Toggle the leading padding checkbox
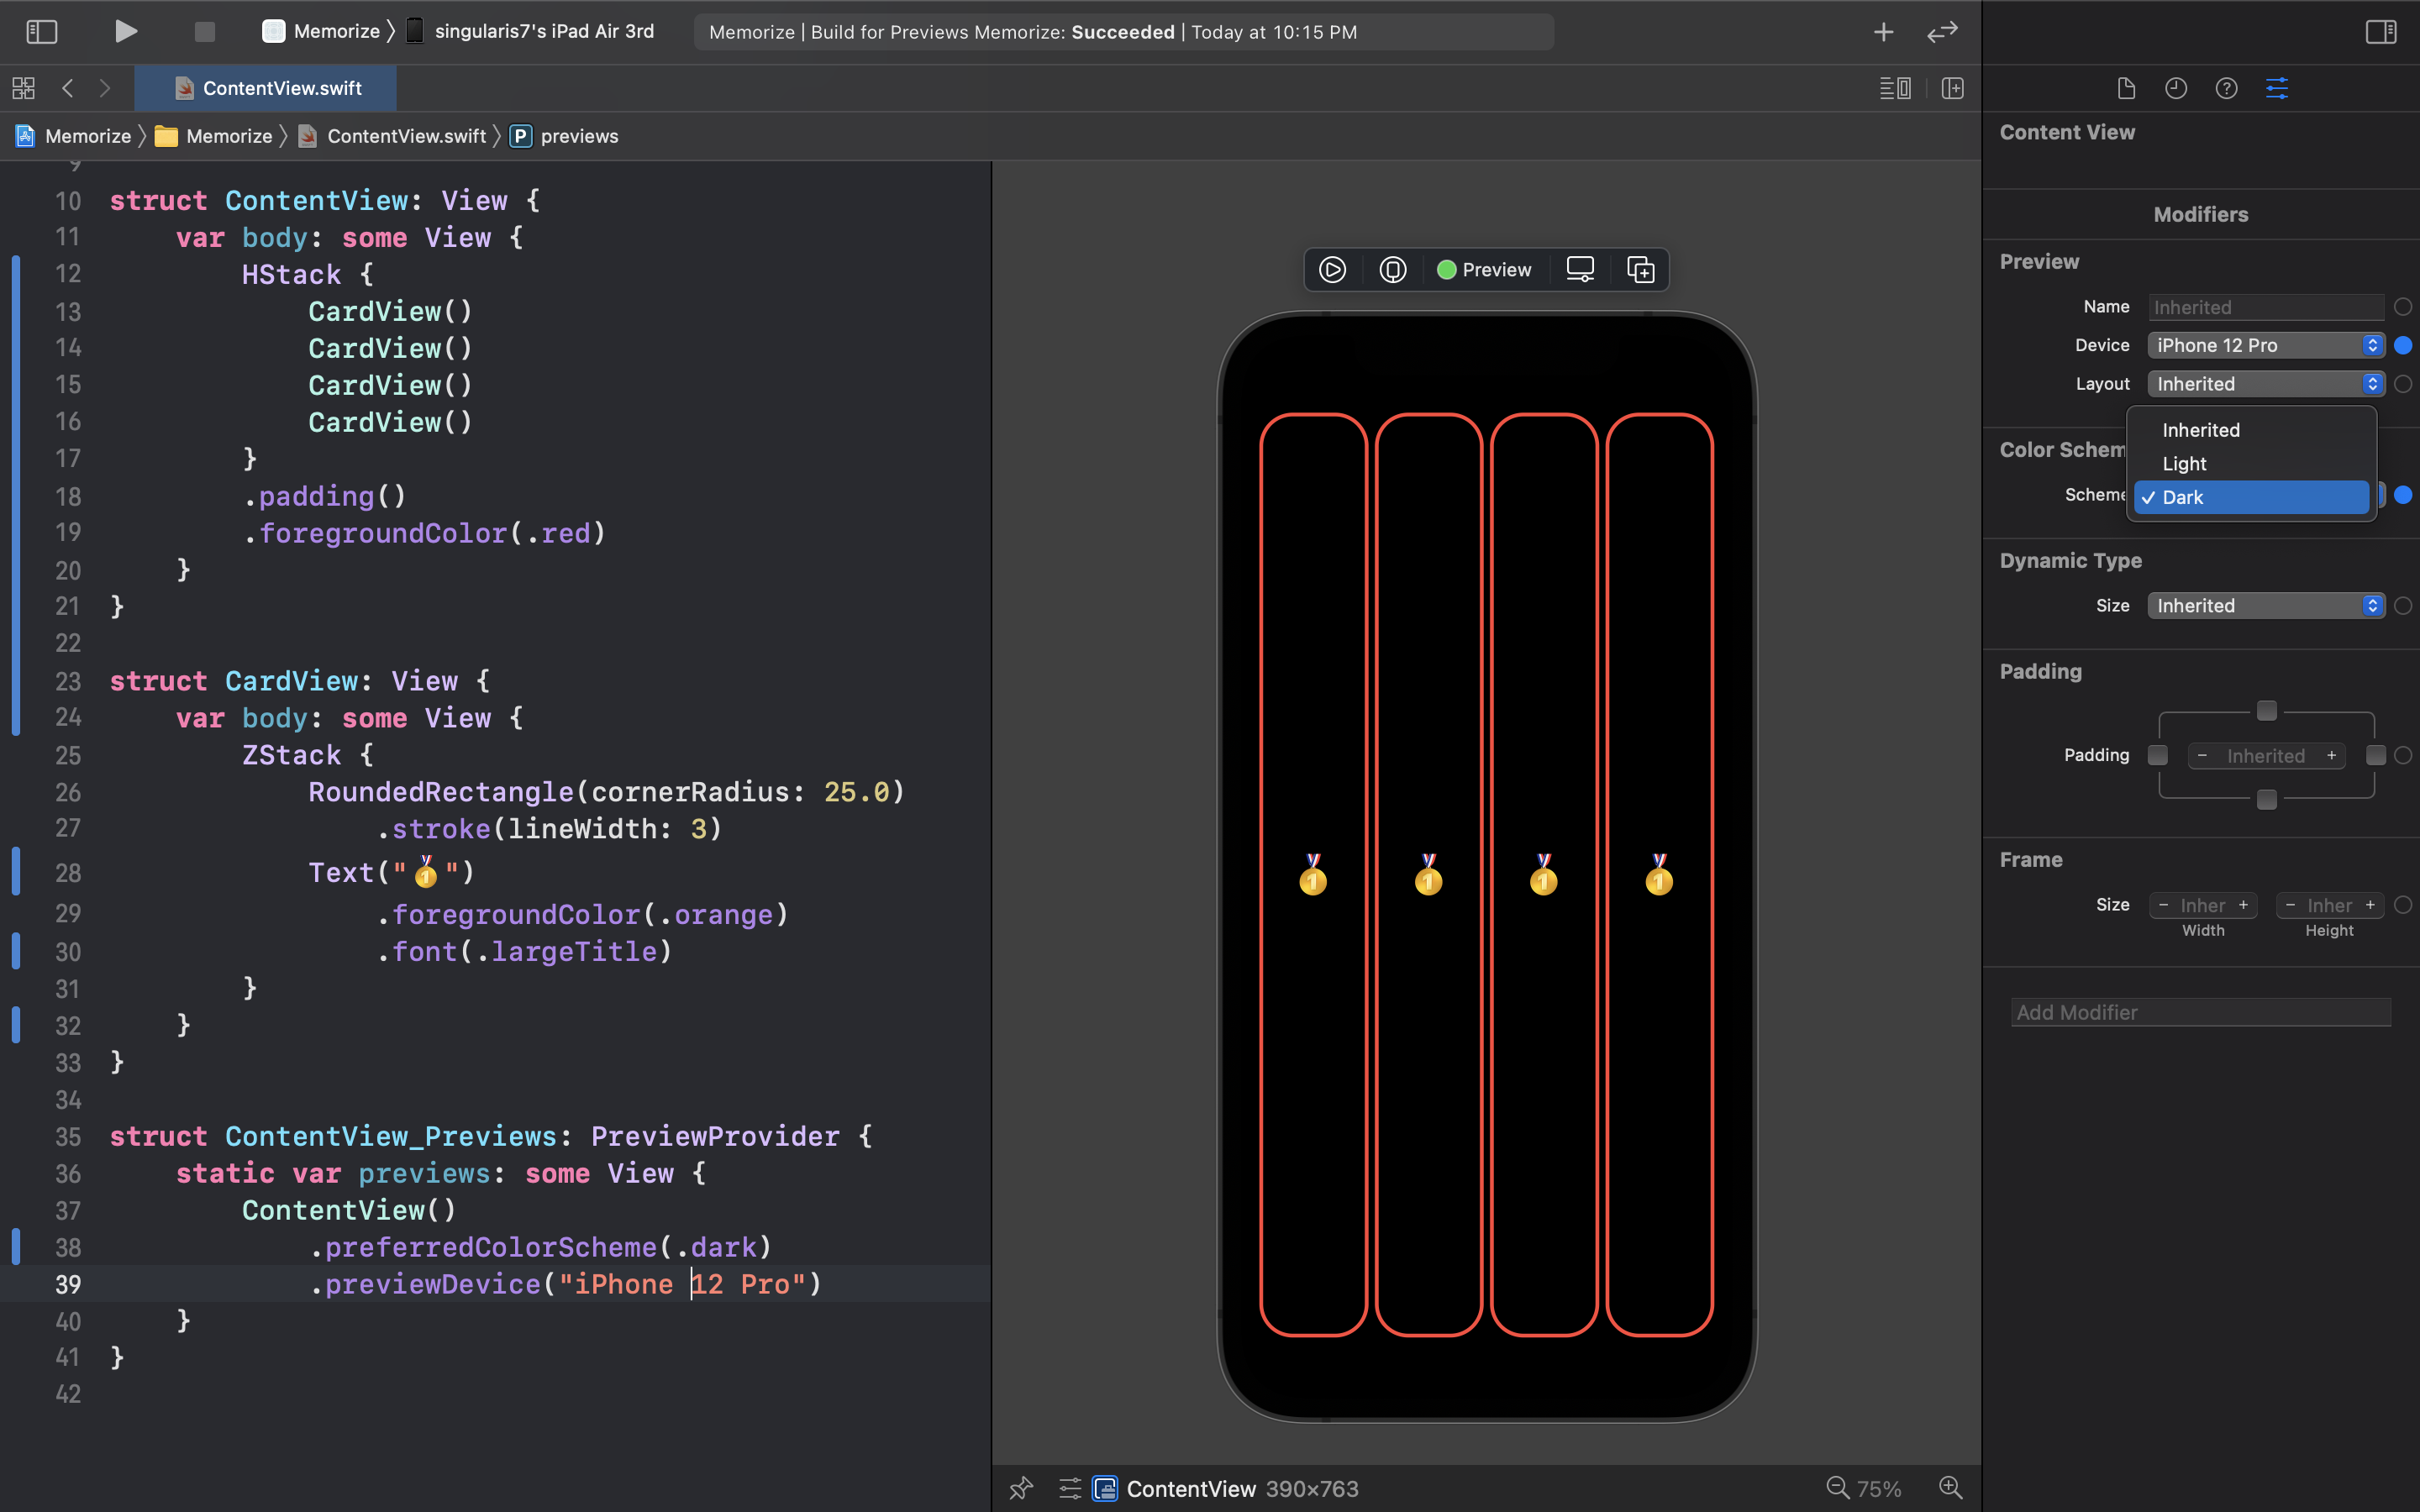Screen dimensions: 2420x1512 click(x=2158, y=755)
